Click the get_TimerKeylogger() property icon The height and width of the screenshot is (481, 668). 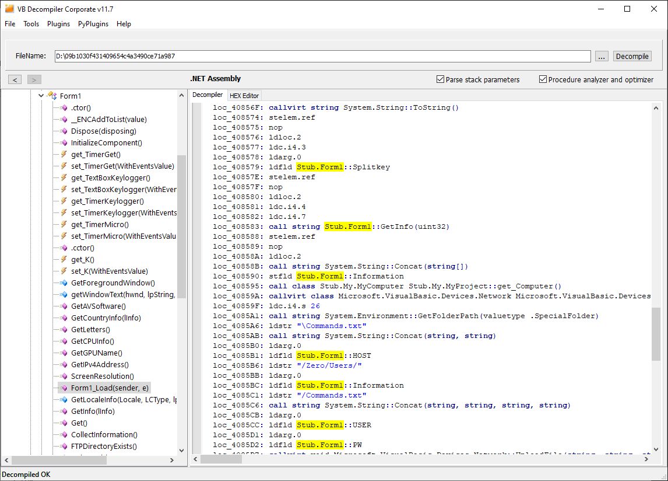(x=64, y=201)
